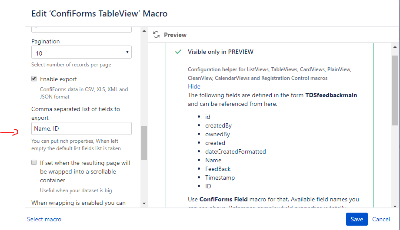Click the down arrow of the settings panel scrollbar
Viewport: 400px width, 230px height.
point(144,203)
